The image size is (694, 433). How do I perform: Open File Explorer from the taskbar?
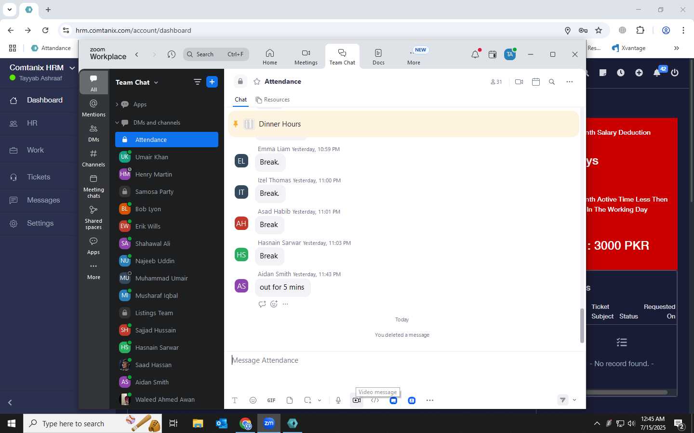pos(198,423)
